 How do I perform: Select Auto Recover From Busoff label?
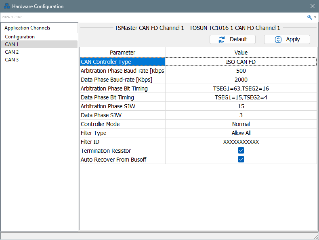[x=113, y=160]
